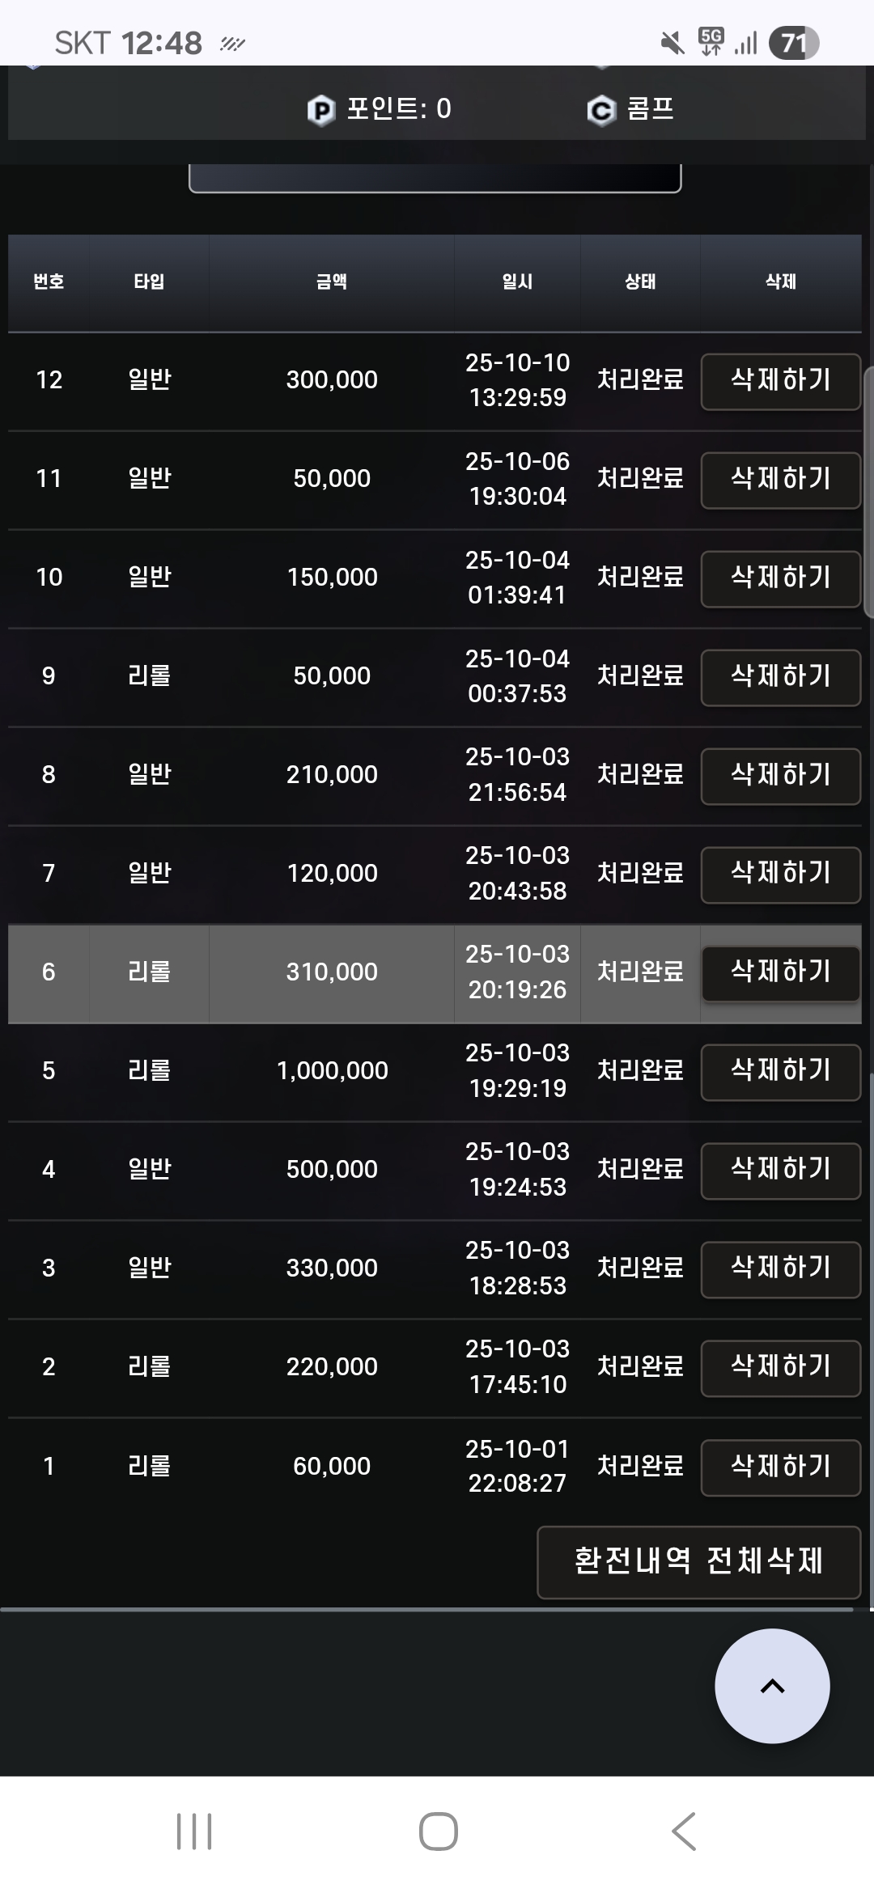This screenshot has width=874, height=1893.
Task: Open the recent apps navigation icon
Action: pyautogui.click(x=194, y=1832)
